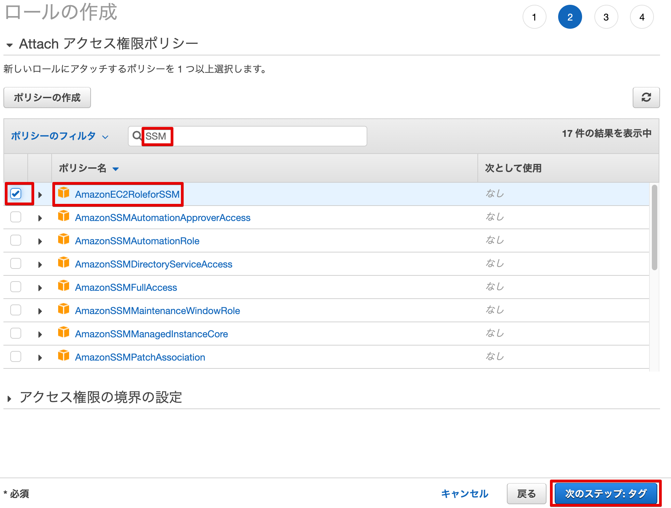Open the AmazonSSMAutomationRole policy link
Image resolution: width=671 pixels, height=508 pixels.
pyautogui.click(x=137, y=241)
